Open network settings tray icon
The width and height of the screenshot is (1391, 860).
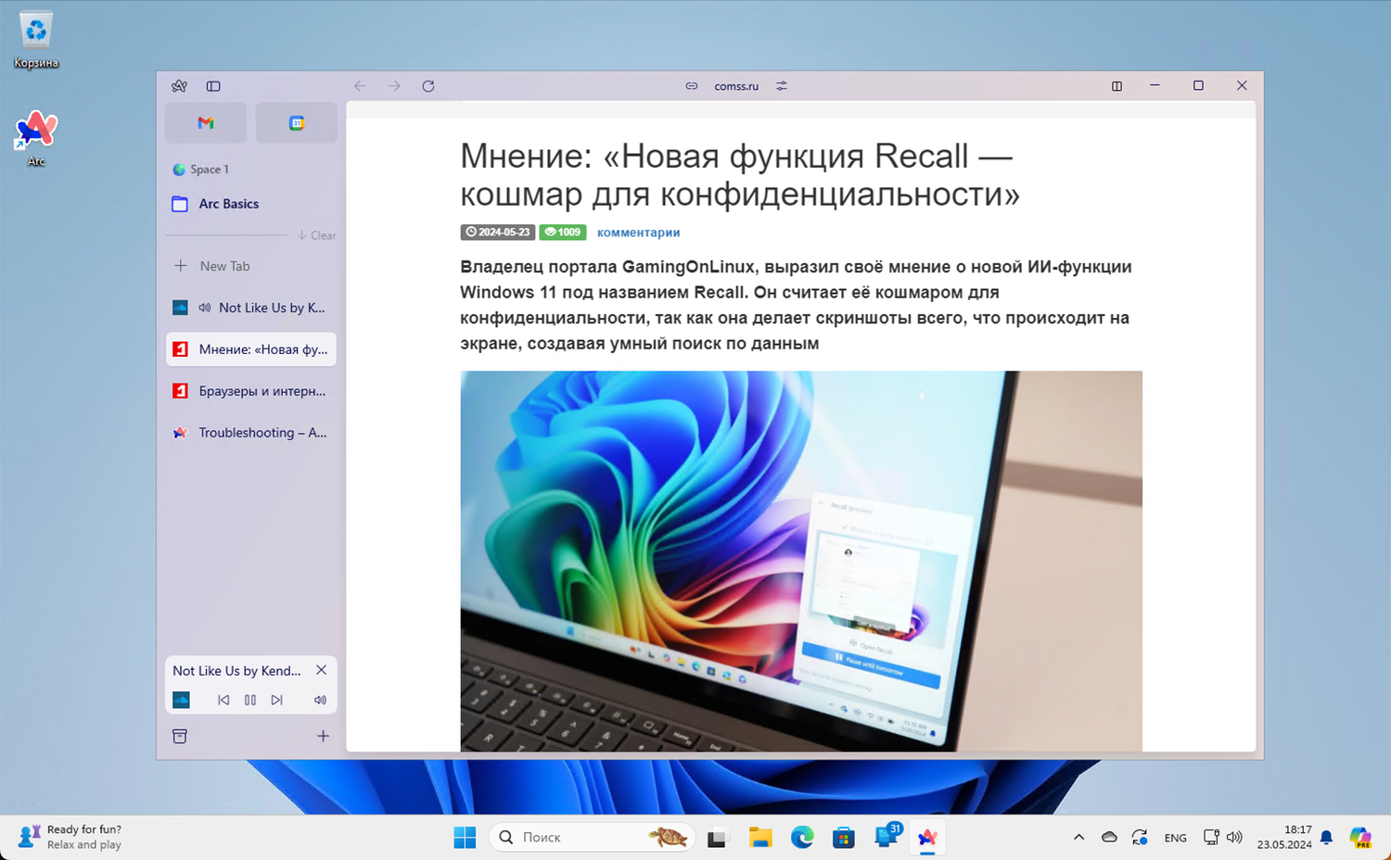tap(1211, 837)
